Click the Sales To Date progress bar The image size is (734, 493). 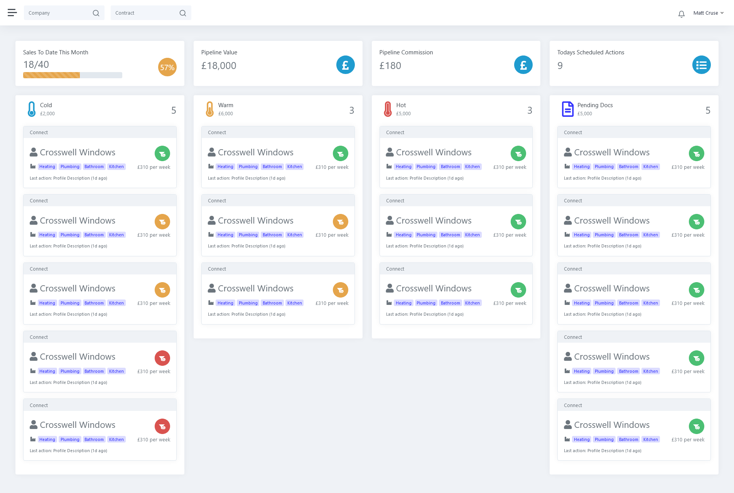tap(73, 75)
